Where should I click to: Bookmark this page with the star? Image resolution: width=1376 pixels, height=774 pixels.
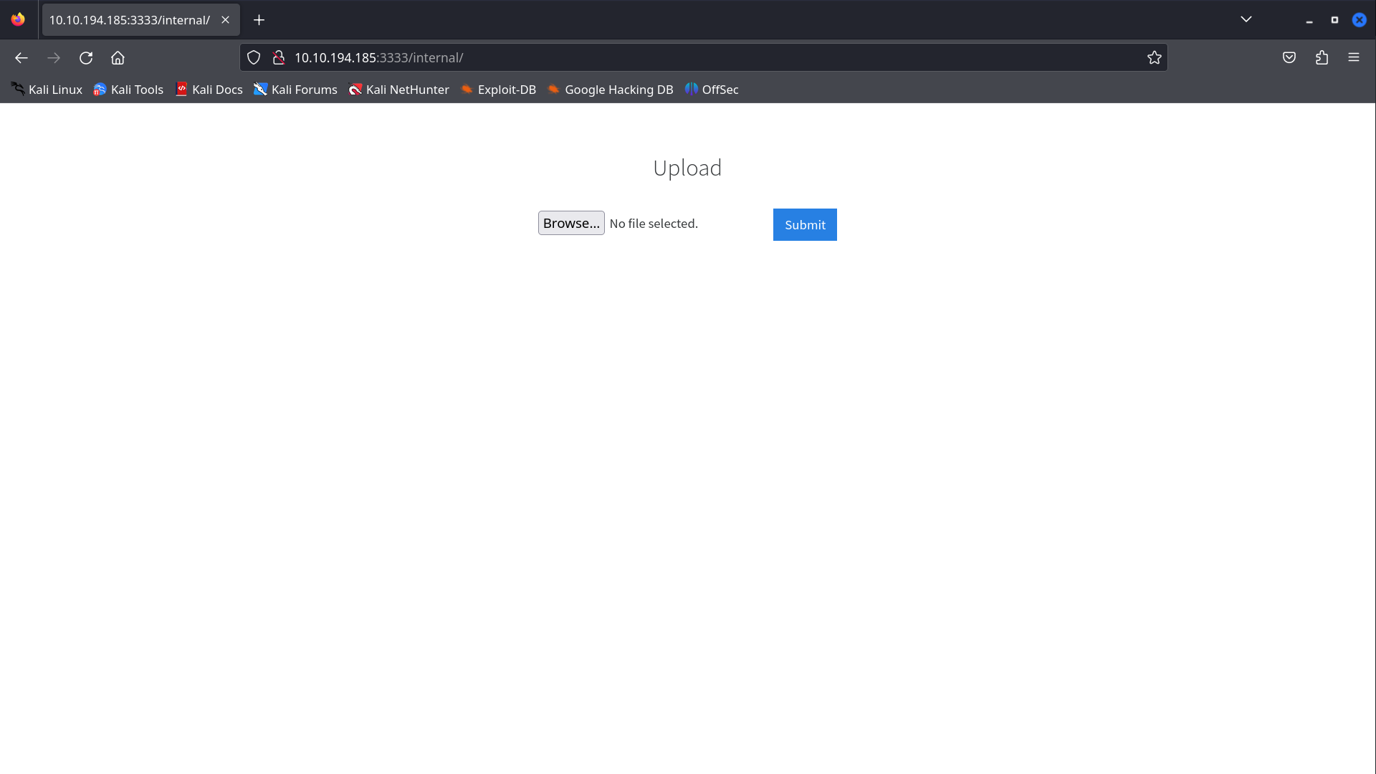point(1154,58)
